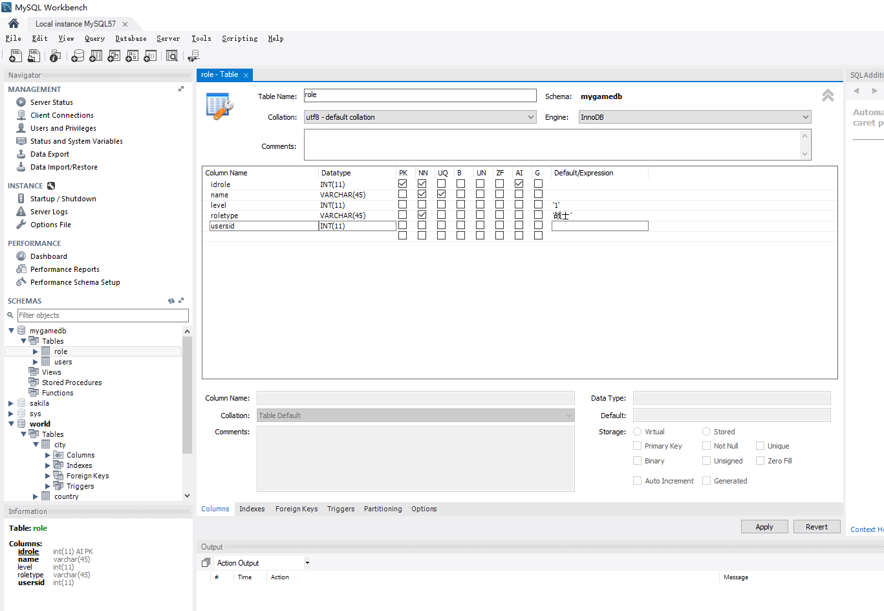The width and height of the screenshot is (884, 611).
Task: Refresh the schemas list icon
Action: tap(171, 301)
